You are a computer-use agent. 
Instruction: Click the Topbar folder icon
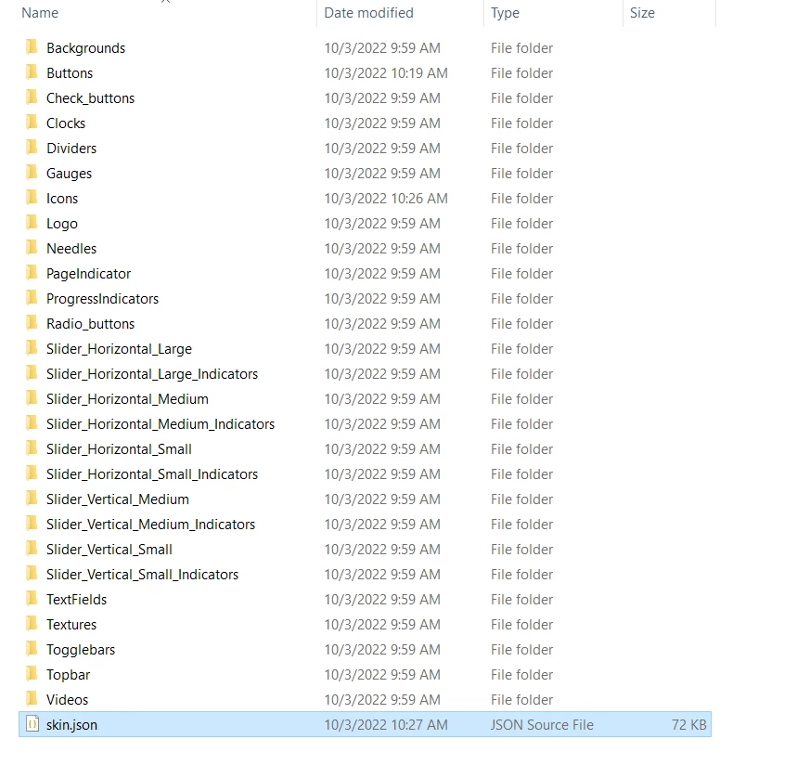[32, 674]
